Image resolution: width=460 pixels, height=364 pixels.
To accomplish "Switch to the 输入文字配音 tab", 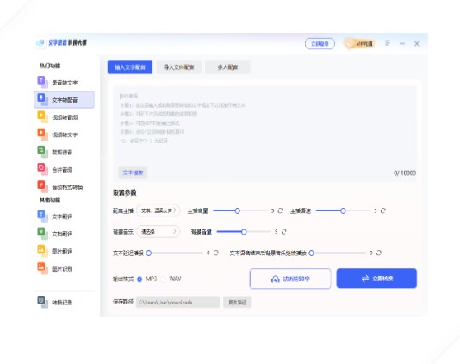I will (x=130, y=67).
